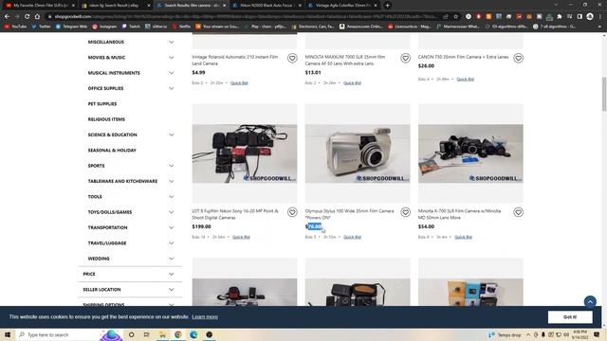
Task: Open the Chrome profile avatar
Action: click(x=590, y=17)
